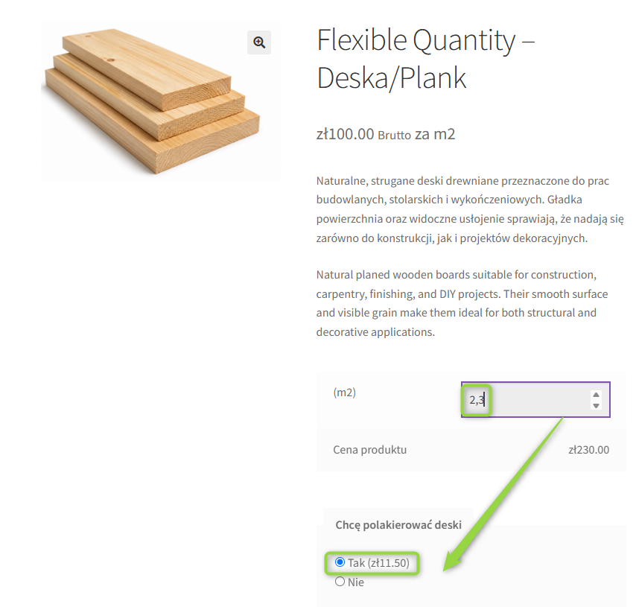Increase m2 quantity with the up arrow

click(596, 395)
